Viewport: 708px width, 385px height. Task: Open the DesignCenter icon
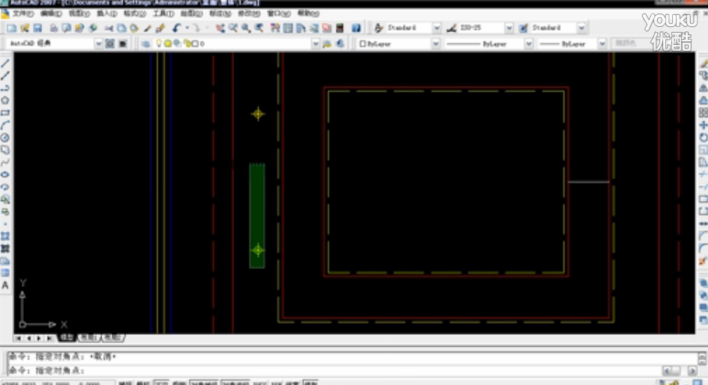point(288,28)
